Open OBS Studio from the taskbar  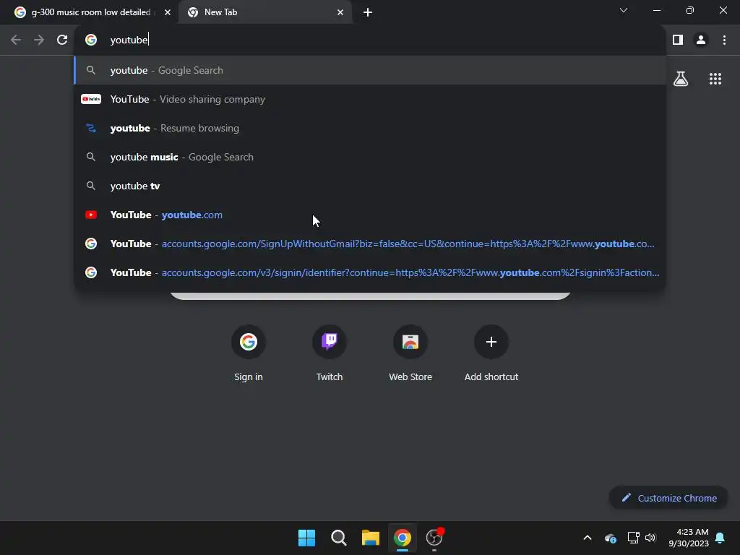click(x=434, y=538)
